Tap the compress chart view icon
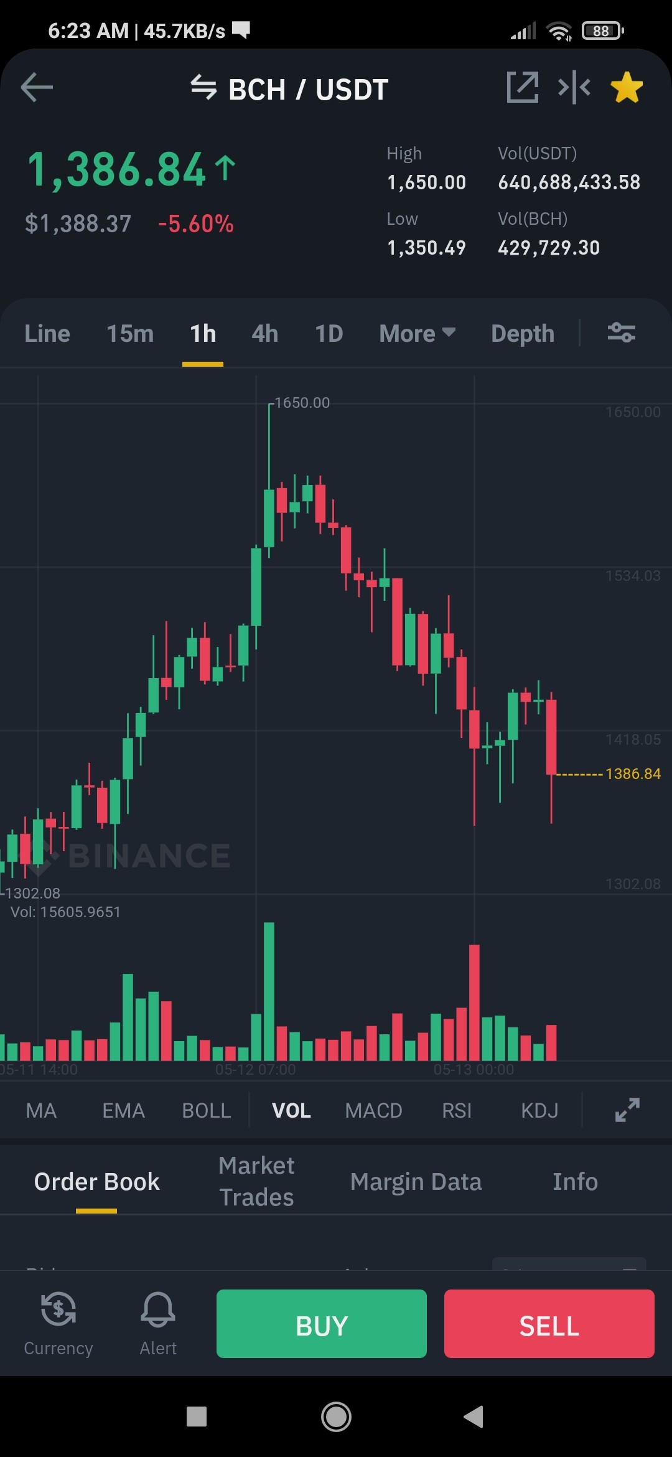This screenshot has width=672, height=1457. [x=574, y=87]
